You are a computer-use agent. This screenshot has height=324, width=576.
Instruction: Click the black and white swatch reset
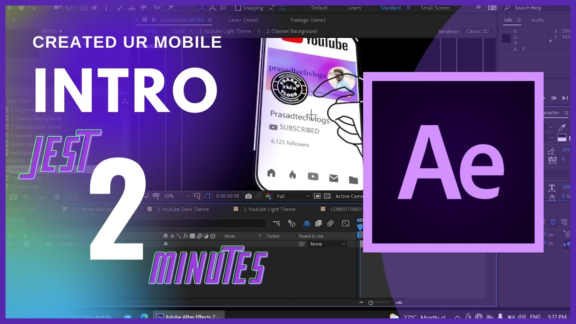click(562, 138)
